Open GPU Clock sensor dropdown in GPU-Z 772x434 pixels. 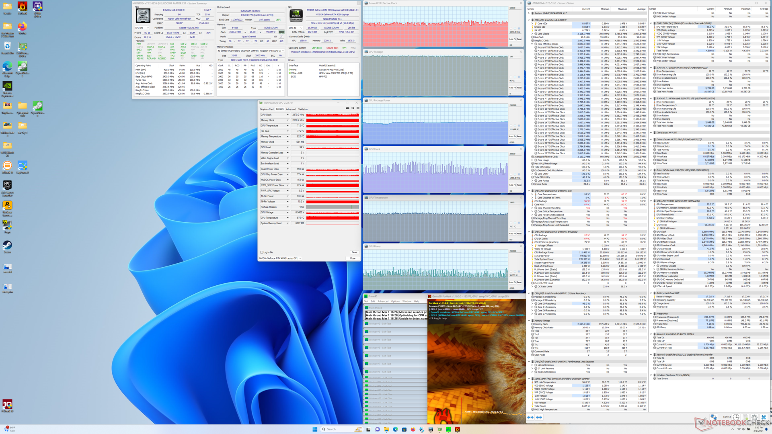pos(287,115)
